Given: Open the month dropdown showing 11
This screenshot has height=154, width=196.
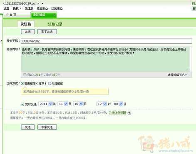Looking at the screenshot, I should [63, 104].
